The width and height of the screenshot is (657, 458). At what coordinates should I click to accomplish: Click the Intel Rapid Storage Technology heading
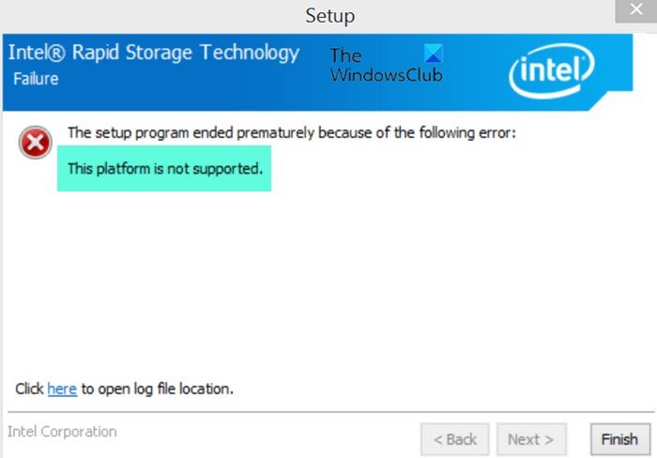[153, 53]
